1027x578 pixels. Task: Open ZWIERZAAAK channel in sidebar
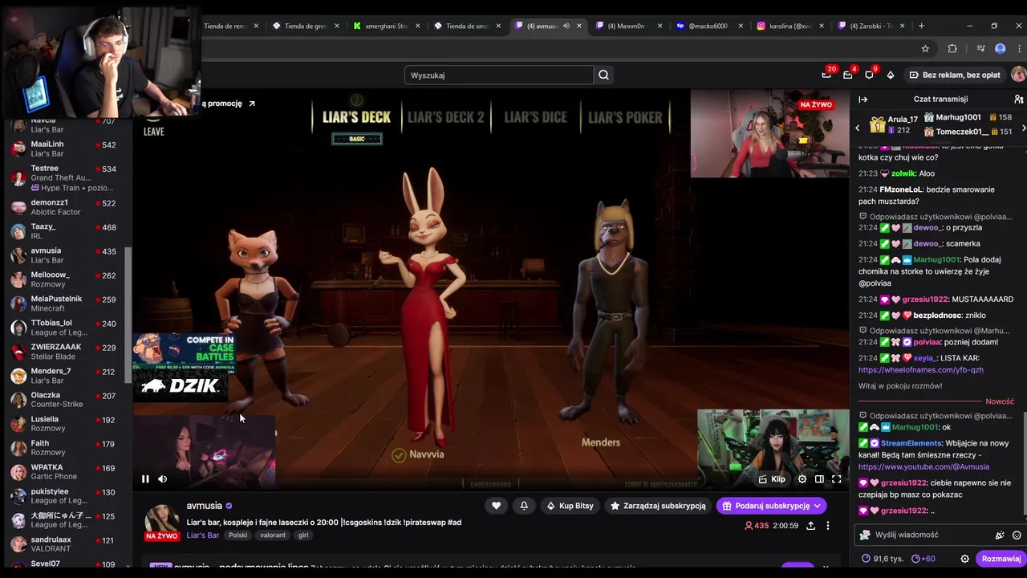click(65, 352)
